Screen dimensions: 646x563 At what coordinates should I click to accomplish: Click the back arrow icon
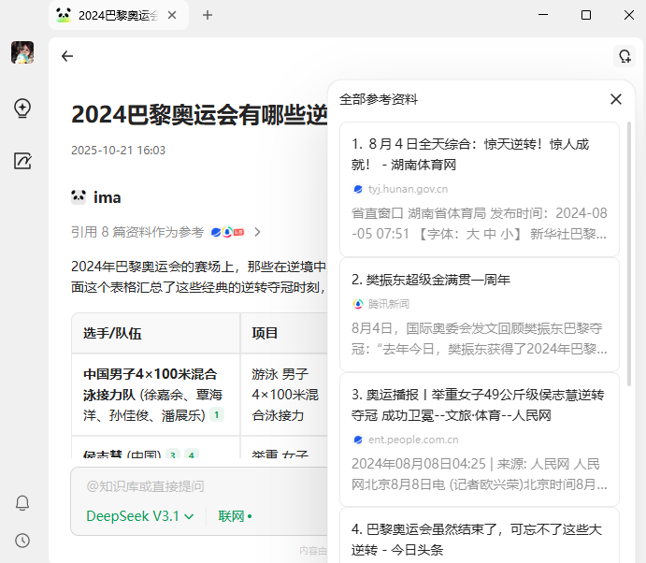coord(67,56)
